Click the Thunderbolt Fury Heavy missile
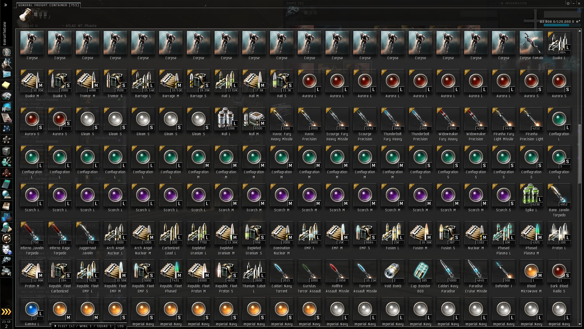The height and width of the screenshot is (329, 584). [392, 119]
